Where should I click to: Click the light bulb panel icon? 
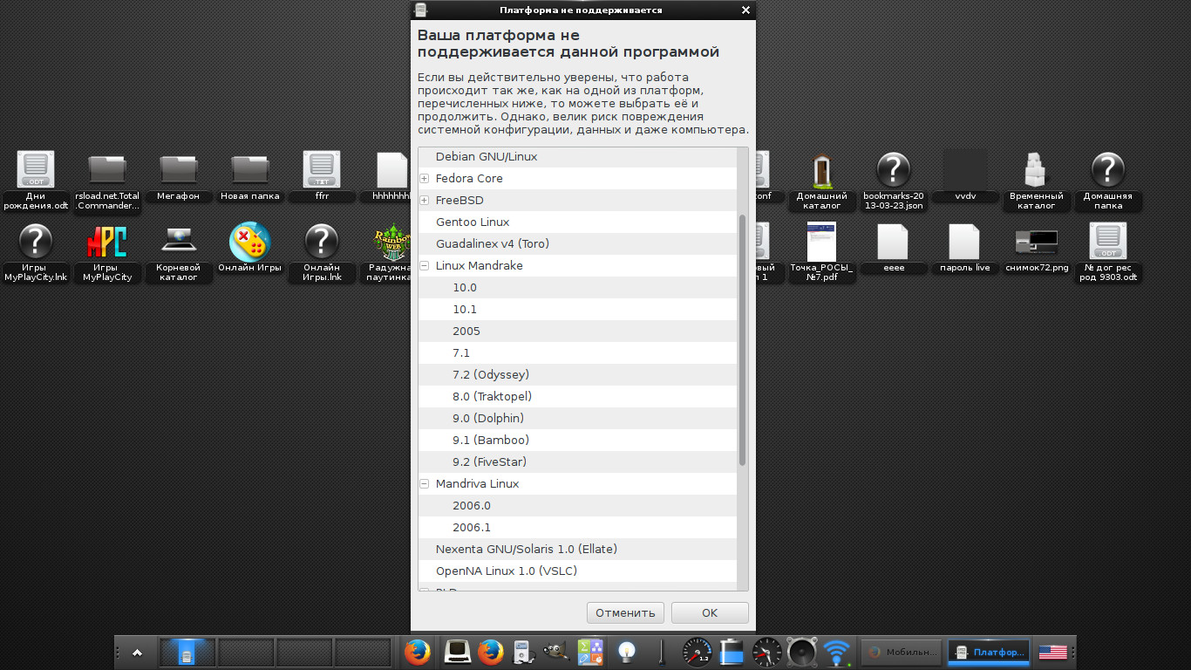[626, 652]
